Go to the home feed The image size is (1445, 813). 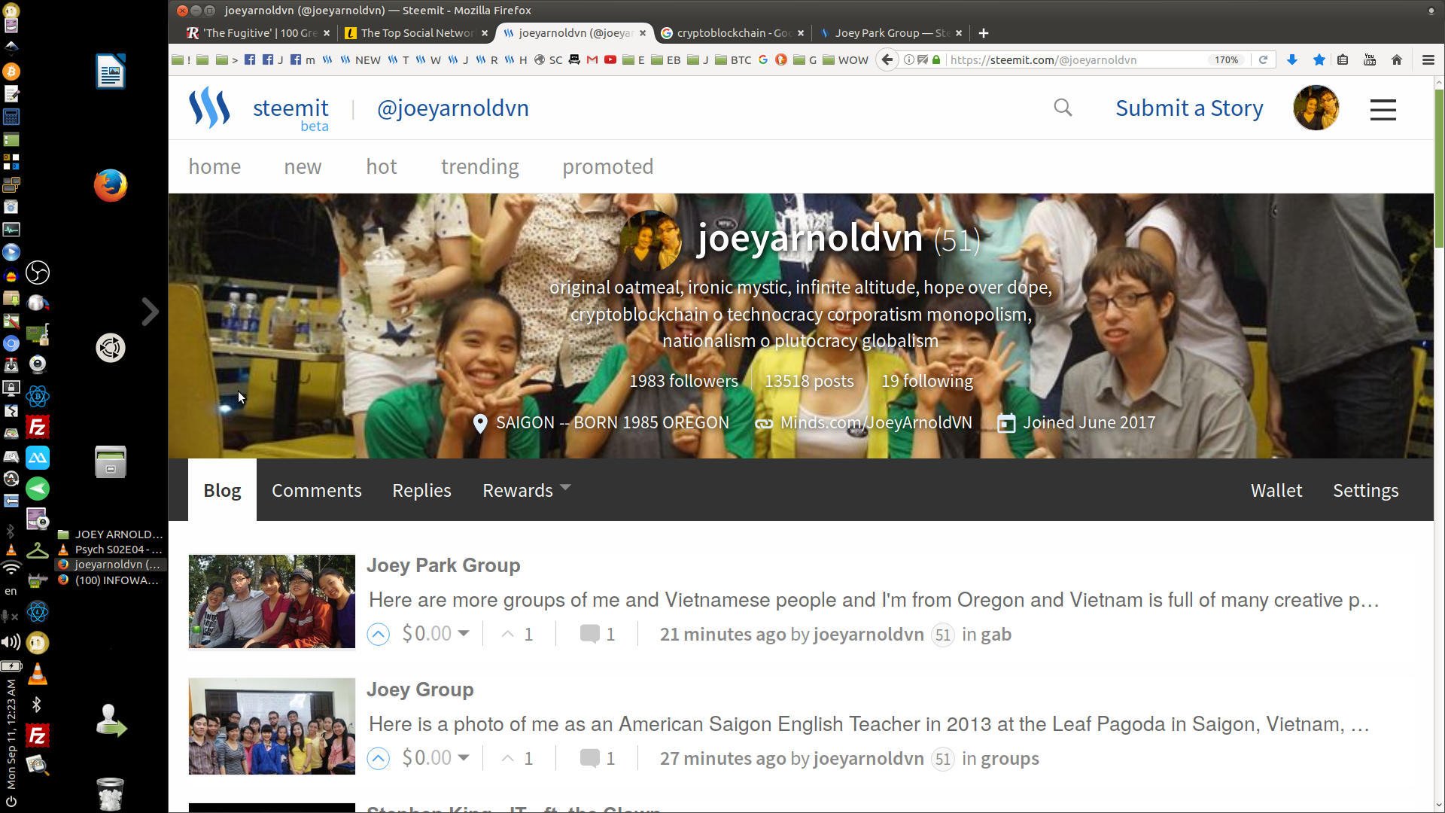[x=214, y=166]
